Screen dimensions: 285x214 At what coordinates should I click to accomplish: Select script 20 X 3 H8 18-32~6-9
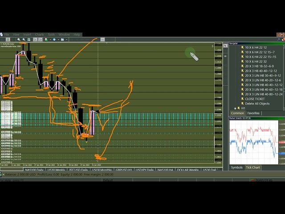(x=259, y=66)
